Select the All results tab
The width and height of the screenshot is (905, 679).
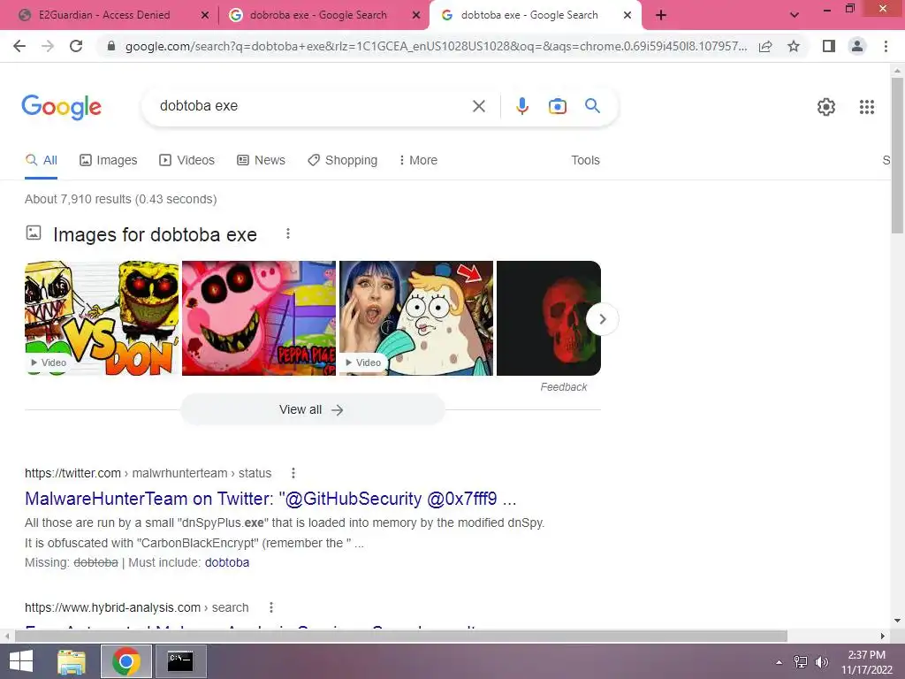pyautogui.click(x=41, y=160)
